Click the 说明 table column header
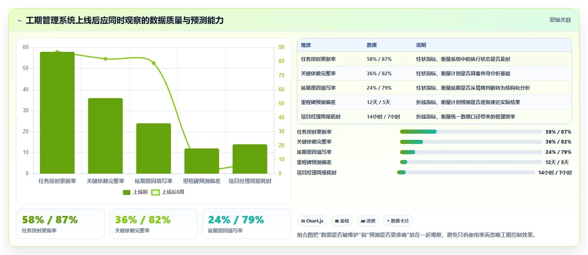Screen dimensions: 588x255 coord(421,45)
